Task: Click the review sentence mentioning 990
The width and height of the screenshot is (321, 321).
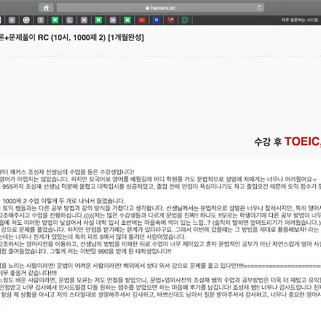Action: coord(110,251)
